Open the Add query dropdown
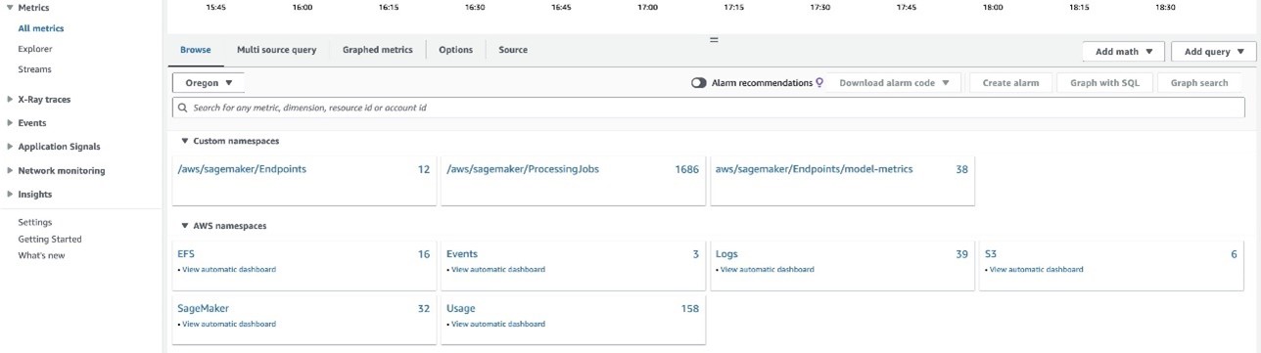Screen dimensions: 1261x353 tap(1213, 52)
